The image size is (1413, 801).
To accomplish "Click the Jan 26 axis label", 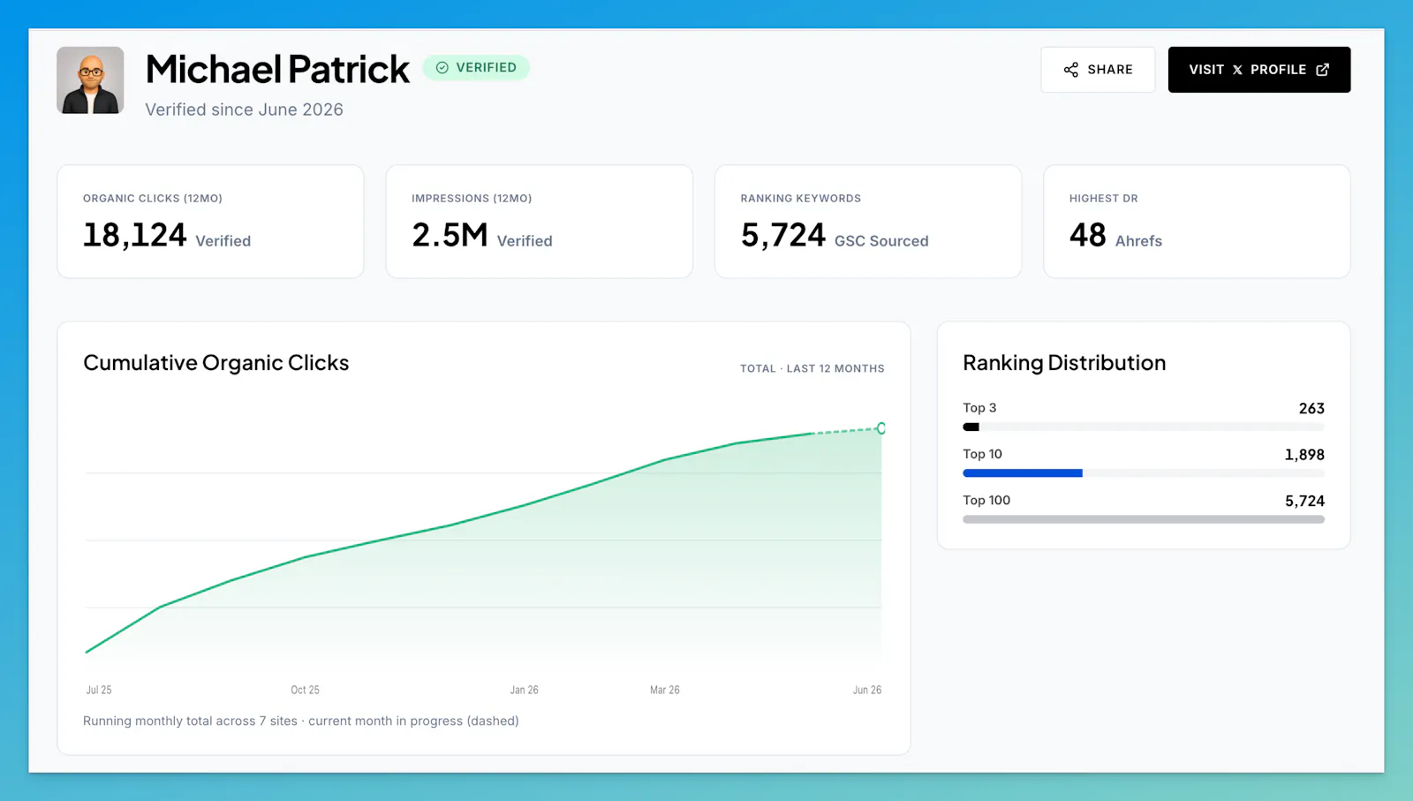I will coord(524,690).
